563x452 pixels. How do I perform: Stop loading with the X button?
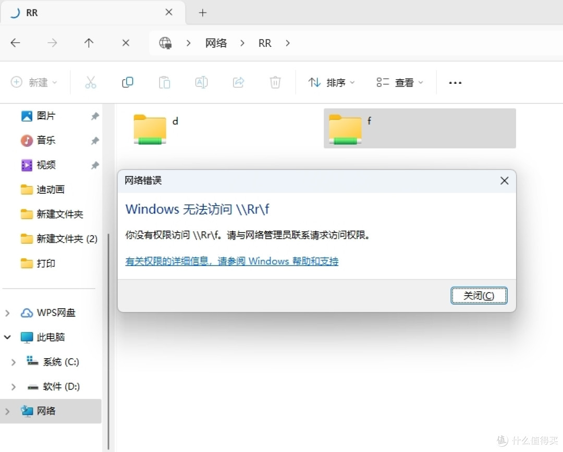coord(126,43)
